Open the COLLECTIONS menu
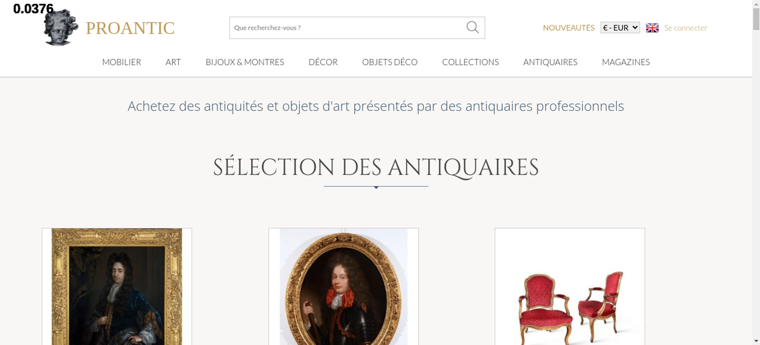 [470, 62]
